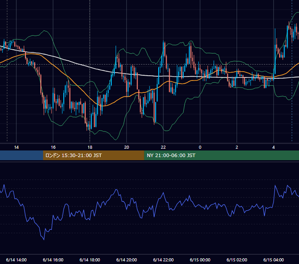Click the '6/15 02:00' date label

click(237, 260)
